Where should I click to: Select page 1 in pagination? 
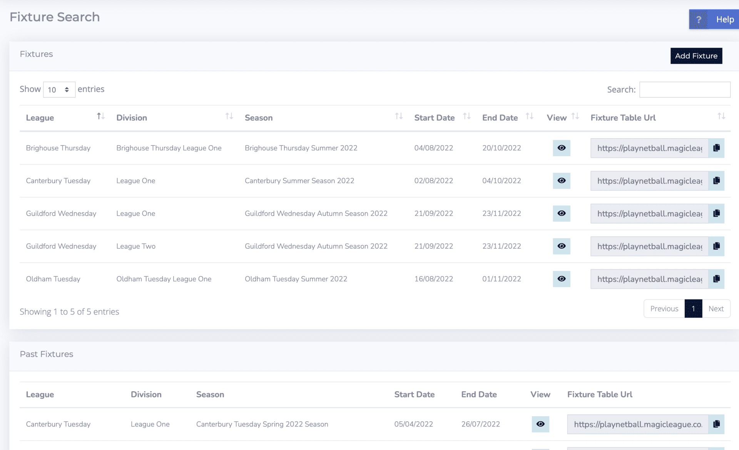(x=694, y=308)
